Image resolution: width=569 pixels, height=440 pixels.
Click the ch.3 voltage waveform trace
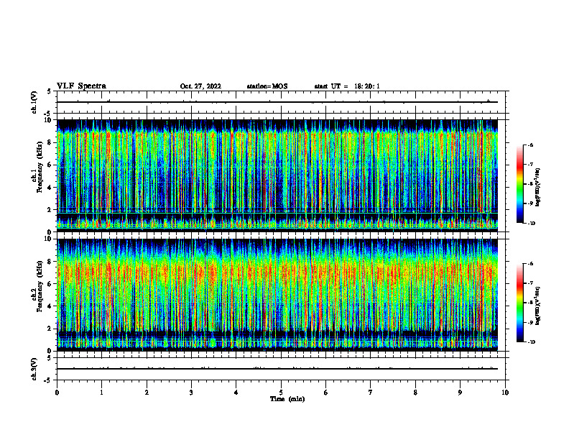(x=277, y=369)
